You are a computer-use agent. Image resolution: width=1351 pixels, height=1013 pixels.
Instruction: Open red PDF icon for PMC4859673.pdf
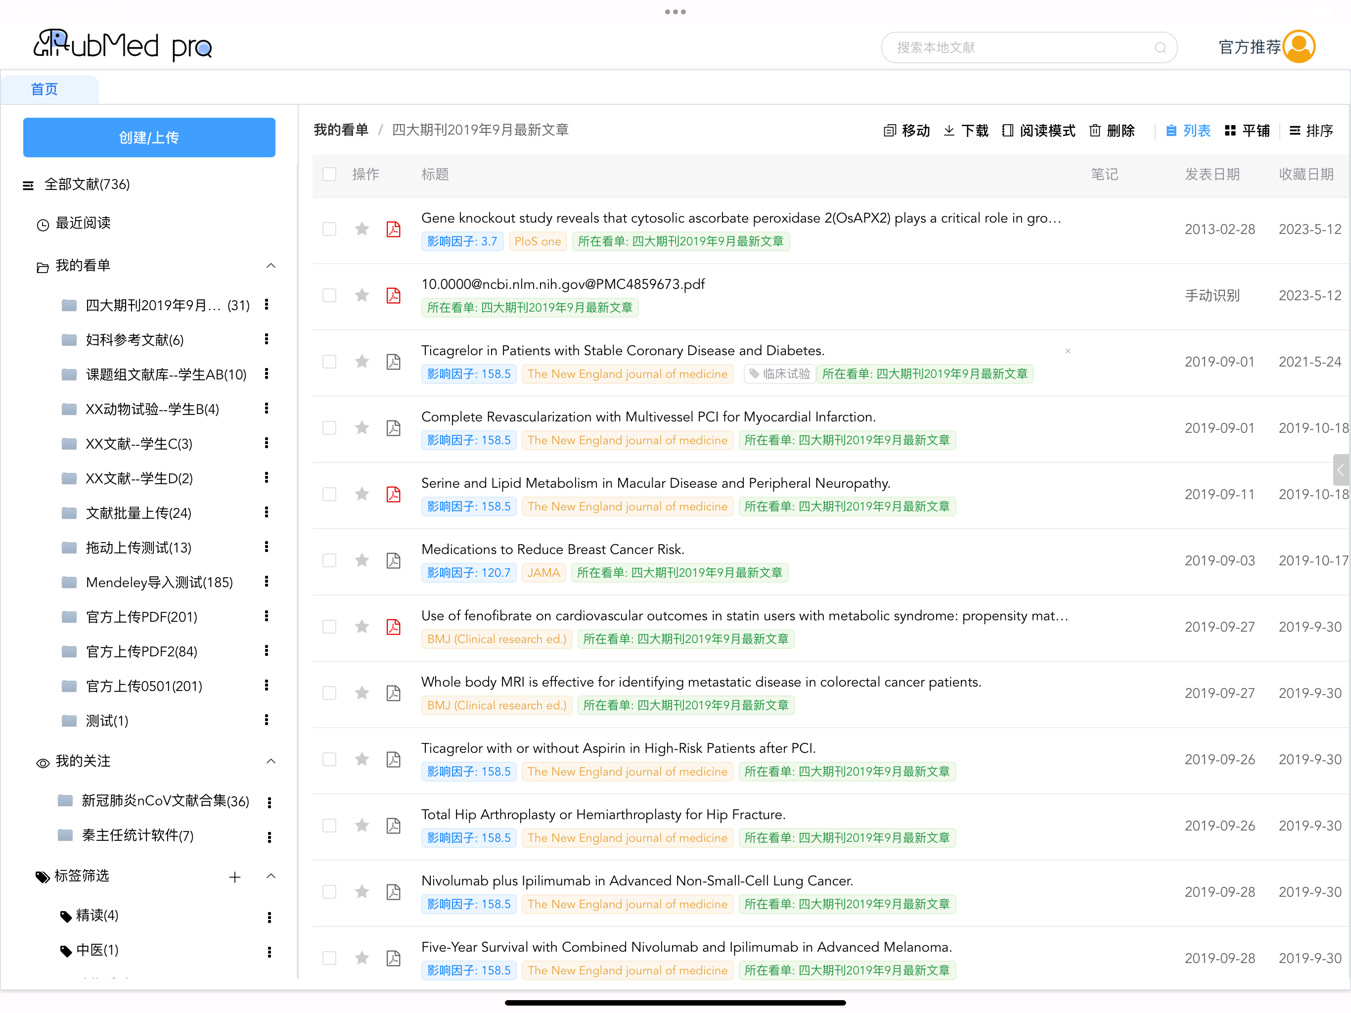click(393, 295)
